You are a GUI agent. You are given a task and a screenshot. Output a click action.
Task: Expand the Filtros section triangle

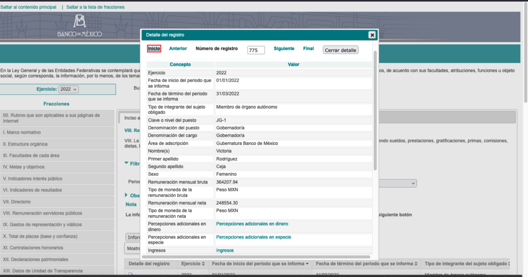click(x=126, y=163)
